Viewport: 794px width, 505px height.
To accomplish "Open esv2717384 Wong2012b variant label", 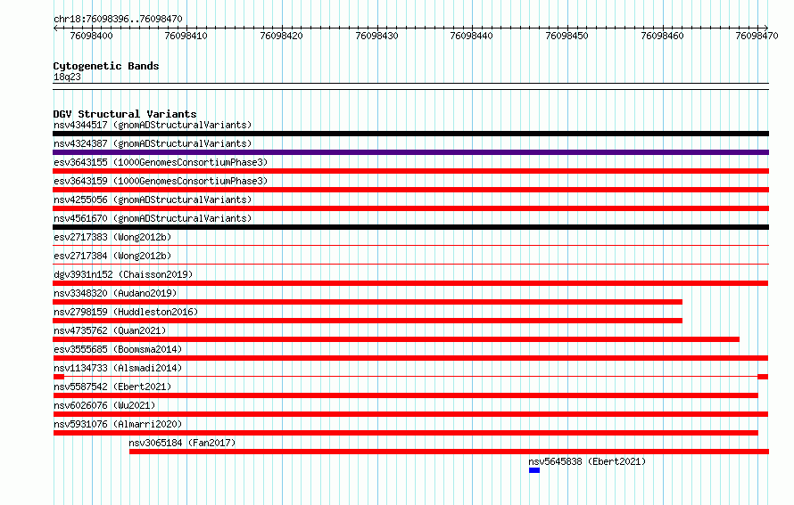I will pos(112,256).
